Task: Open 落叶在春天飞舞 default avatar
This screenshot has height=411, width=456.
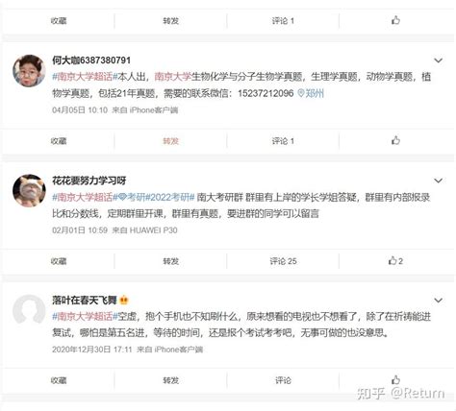Action: [x=29, y=310]
